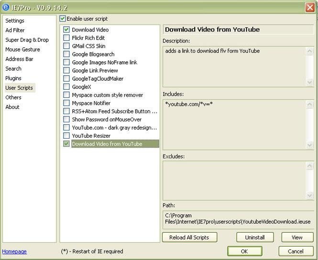Select YouTube Resizer in script list

(91, 136)
